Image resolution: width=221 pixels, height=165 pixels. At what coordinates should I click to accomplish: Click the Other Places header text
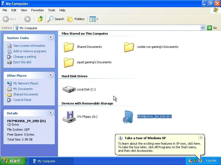click(17, 76)
